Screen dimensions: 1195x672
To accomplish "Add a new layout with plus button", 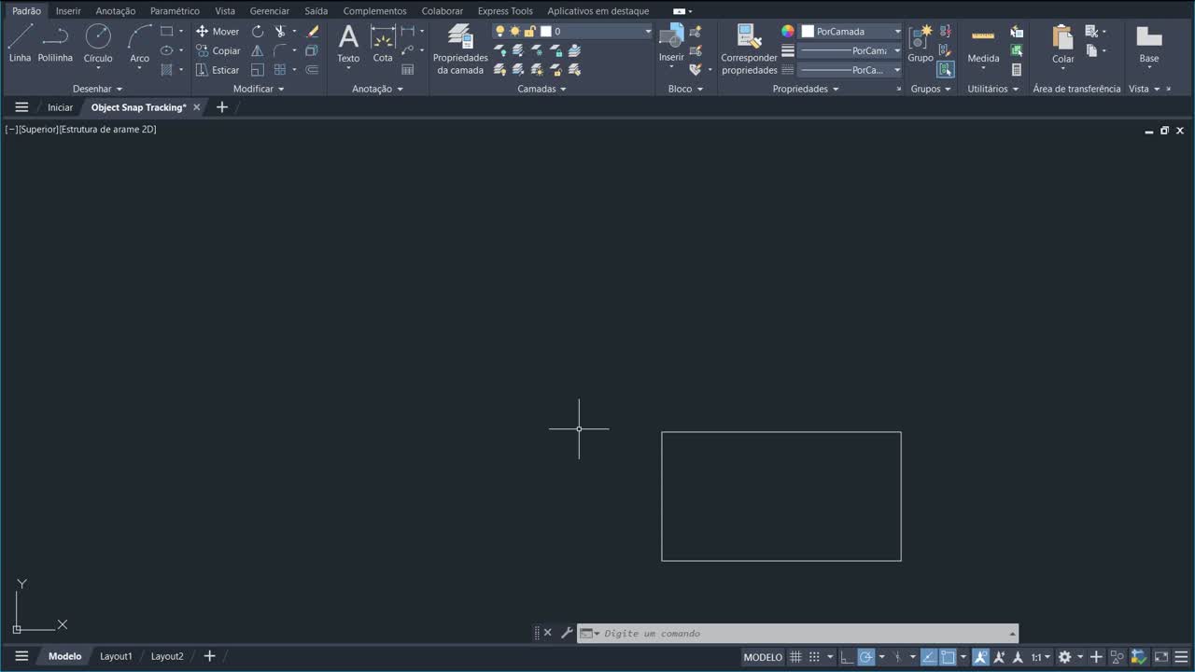I will click(x=209, y=656).
